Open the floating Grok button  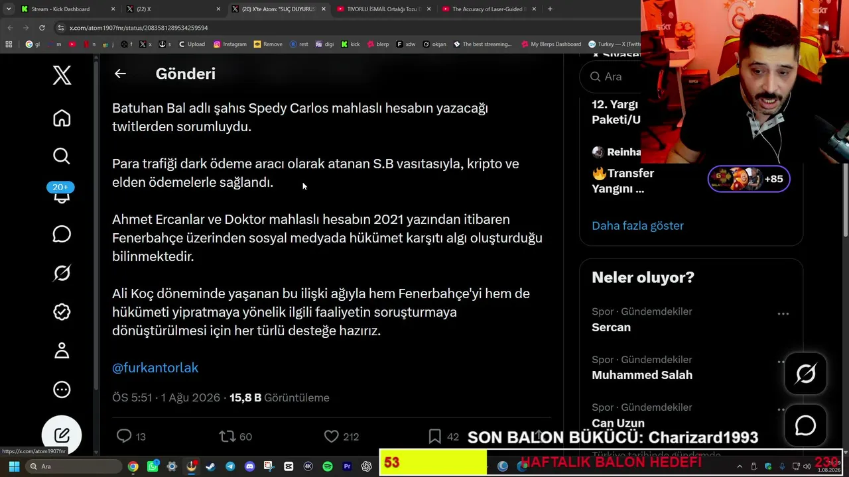pos(806,374)
